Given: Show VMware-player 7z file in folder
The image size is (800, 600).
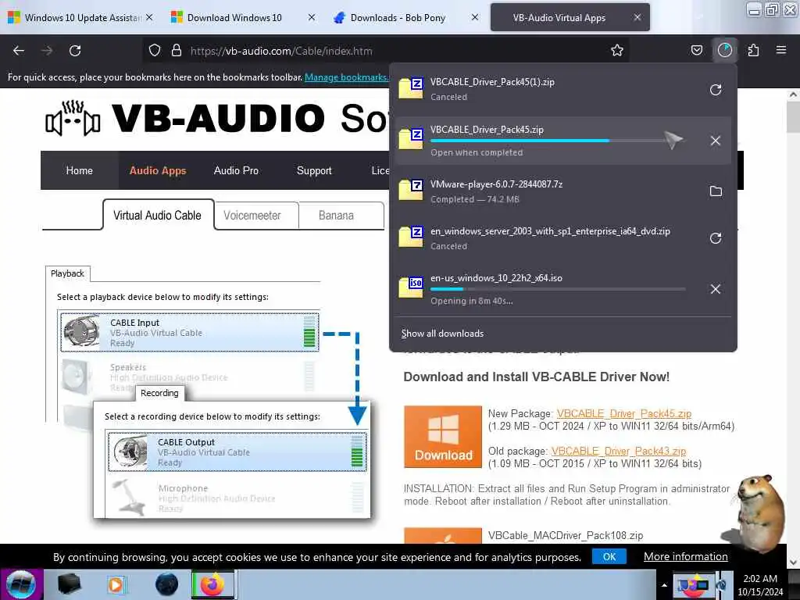Looking at the screenshot, I should (x=716, y=191).
